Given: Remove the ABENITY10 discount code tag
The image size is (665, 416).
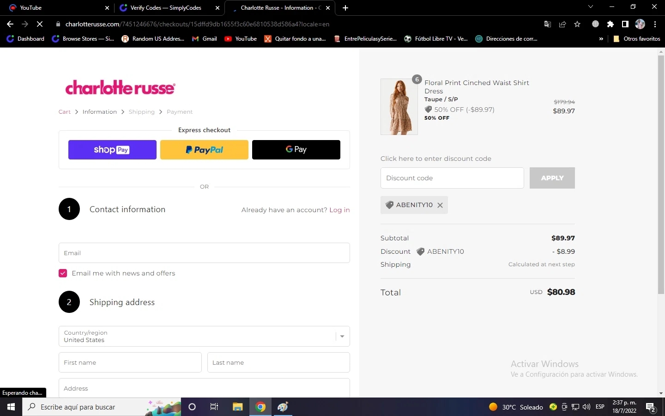Looking at the screenshot, I should click(440, 205).
